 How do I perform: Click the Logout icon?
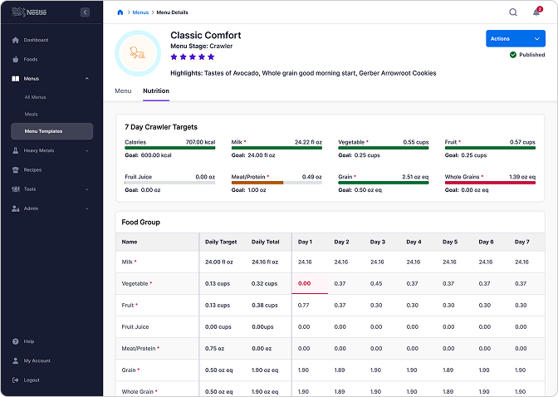(15, 380)
